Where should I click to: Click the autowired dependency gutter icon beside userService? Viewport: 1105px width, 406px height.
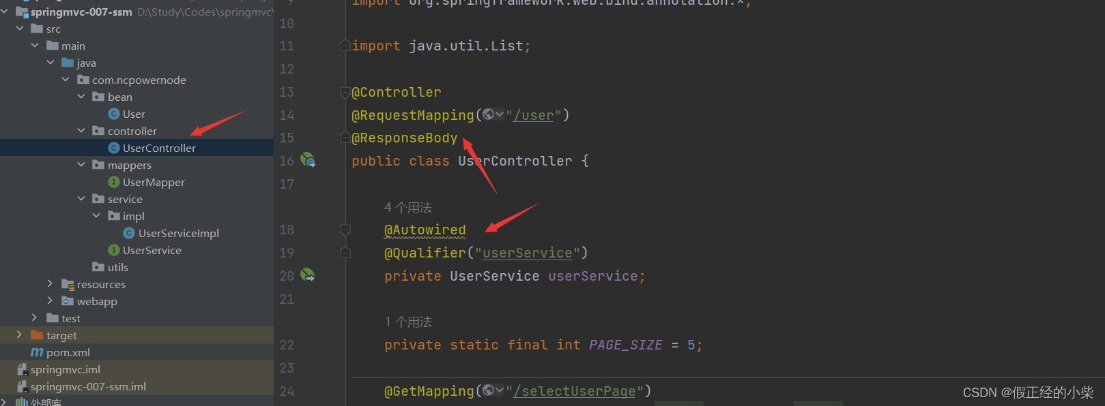click(x=308, y=275)
